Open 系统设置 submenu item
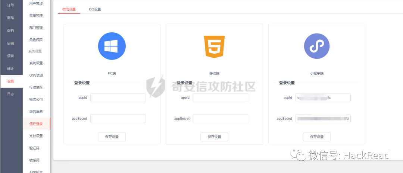The height and width of the screenshot is (173, 403). [36, 63]
